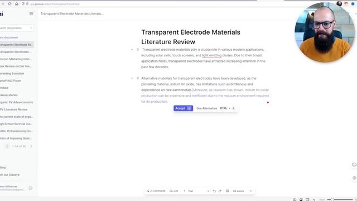Click the split view icon in status bar

[307, 200]
